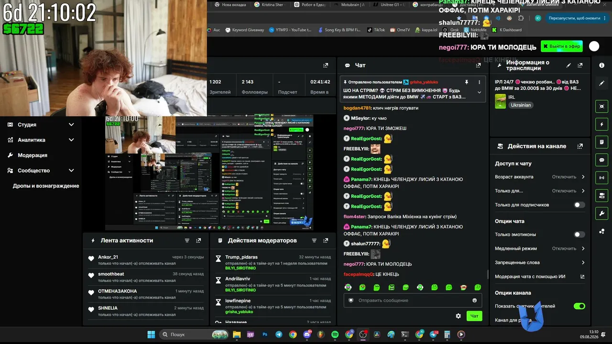The width and height of the screenshot is (612, 344).
Task: Open the info icon in right sidebar
Action: click(x=601, y=65)
